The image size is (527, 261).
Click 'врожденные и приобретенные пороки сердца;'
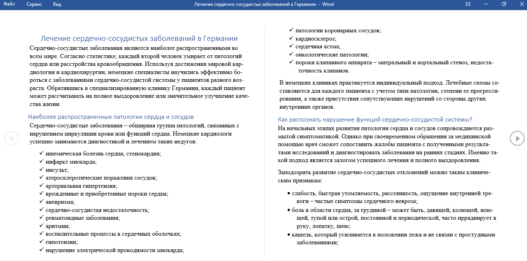click(107, 194)
